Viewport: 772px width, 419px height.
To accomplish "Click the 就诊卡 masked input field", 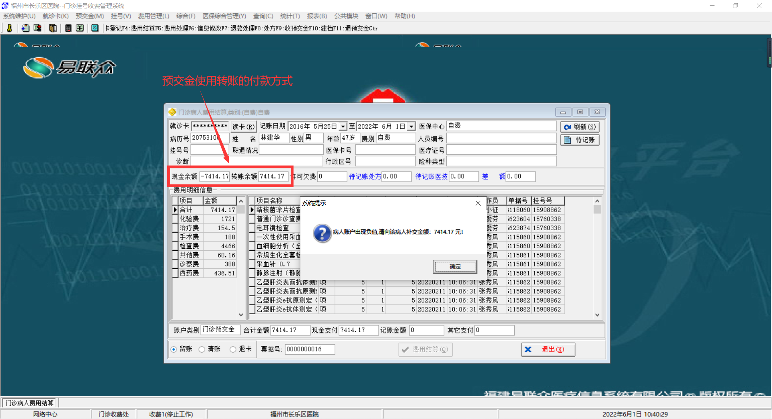I will tap(209, 126).
